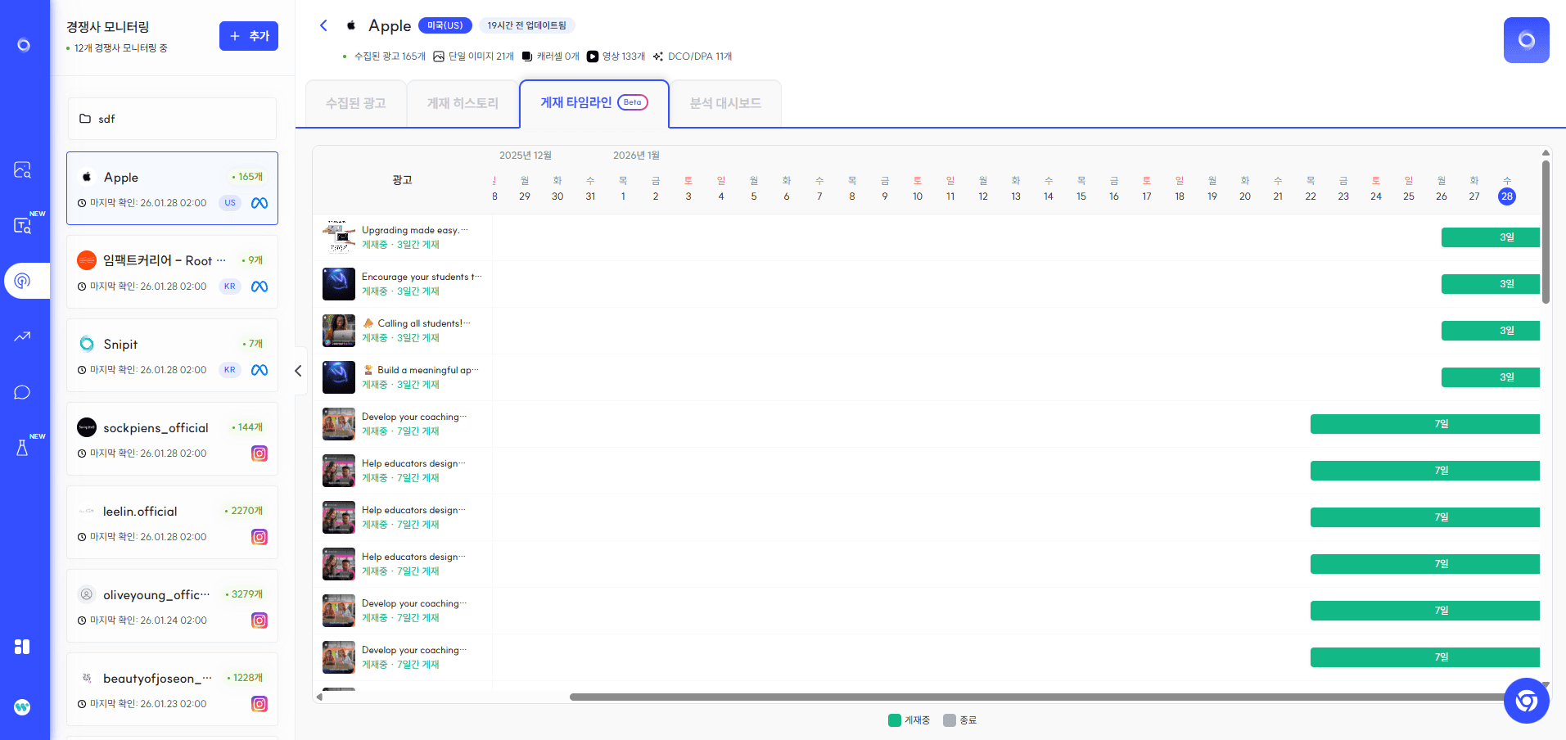Click the horizontal timeline scrollbar
1566x740 pixels.
(1040, 697)
